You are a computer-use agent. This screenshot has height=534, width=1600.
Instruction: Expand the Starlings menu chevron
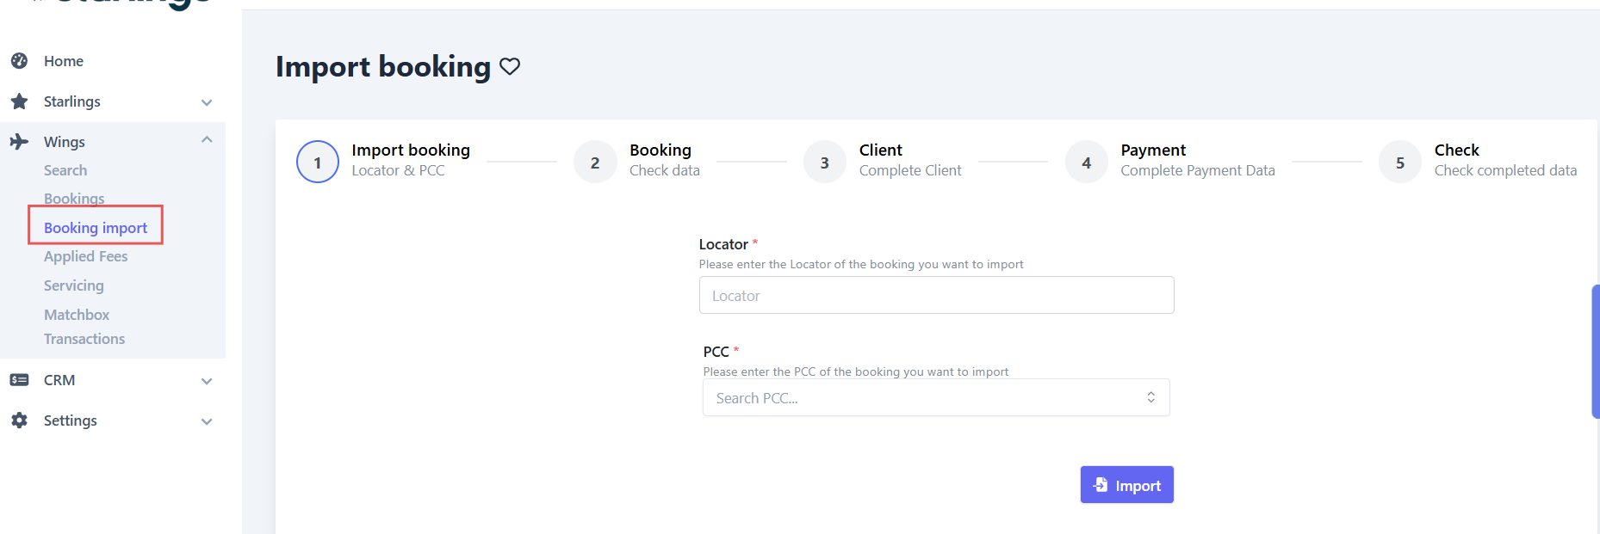coord(207,102)
